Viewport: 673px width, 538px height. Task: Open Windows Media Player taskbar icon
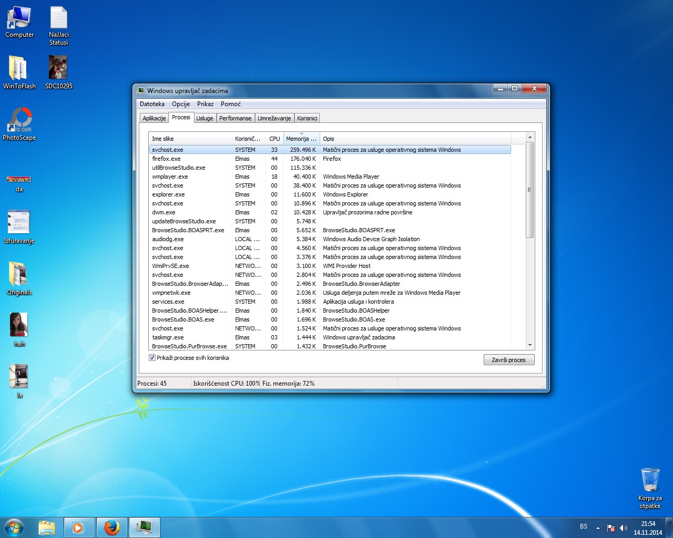click(79, 527)
